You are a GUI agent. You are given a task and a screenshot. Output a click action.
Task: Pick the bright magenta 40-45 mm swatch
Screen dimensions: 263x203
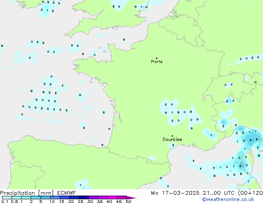click(x=112, y=198)
